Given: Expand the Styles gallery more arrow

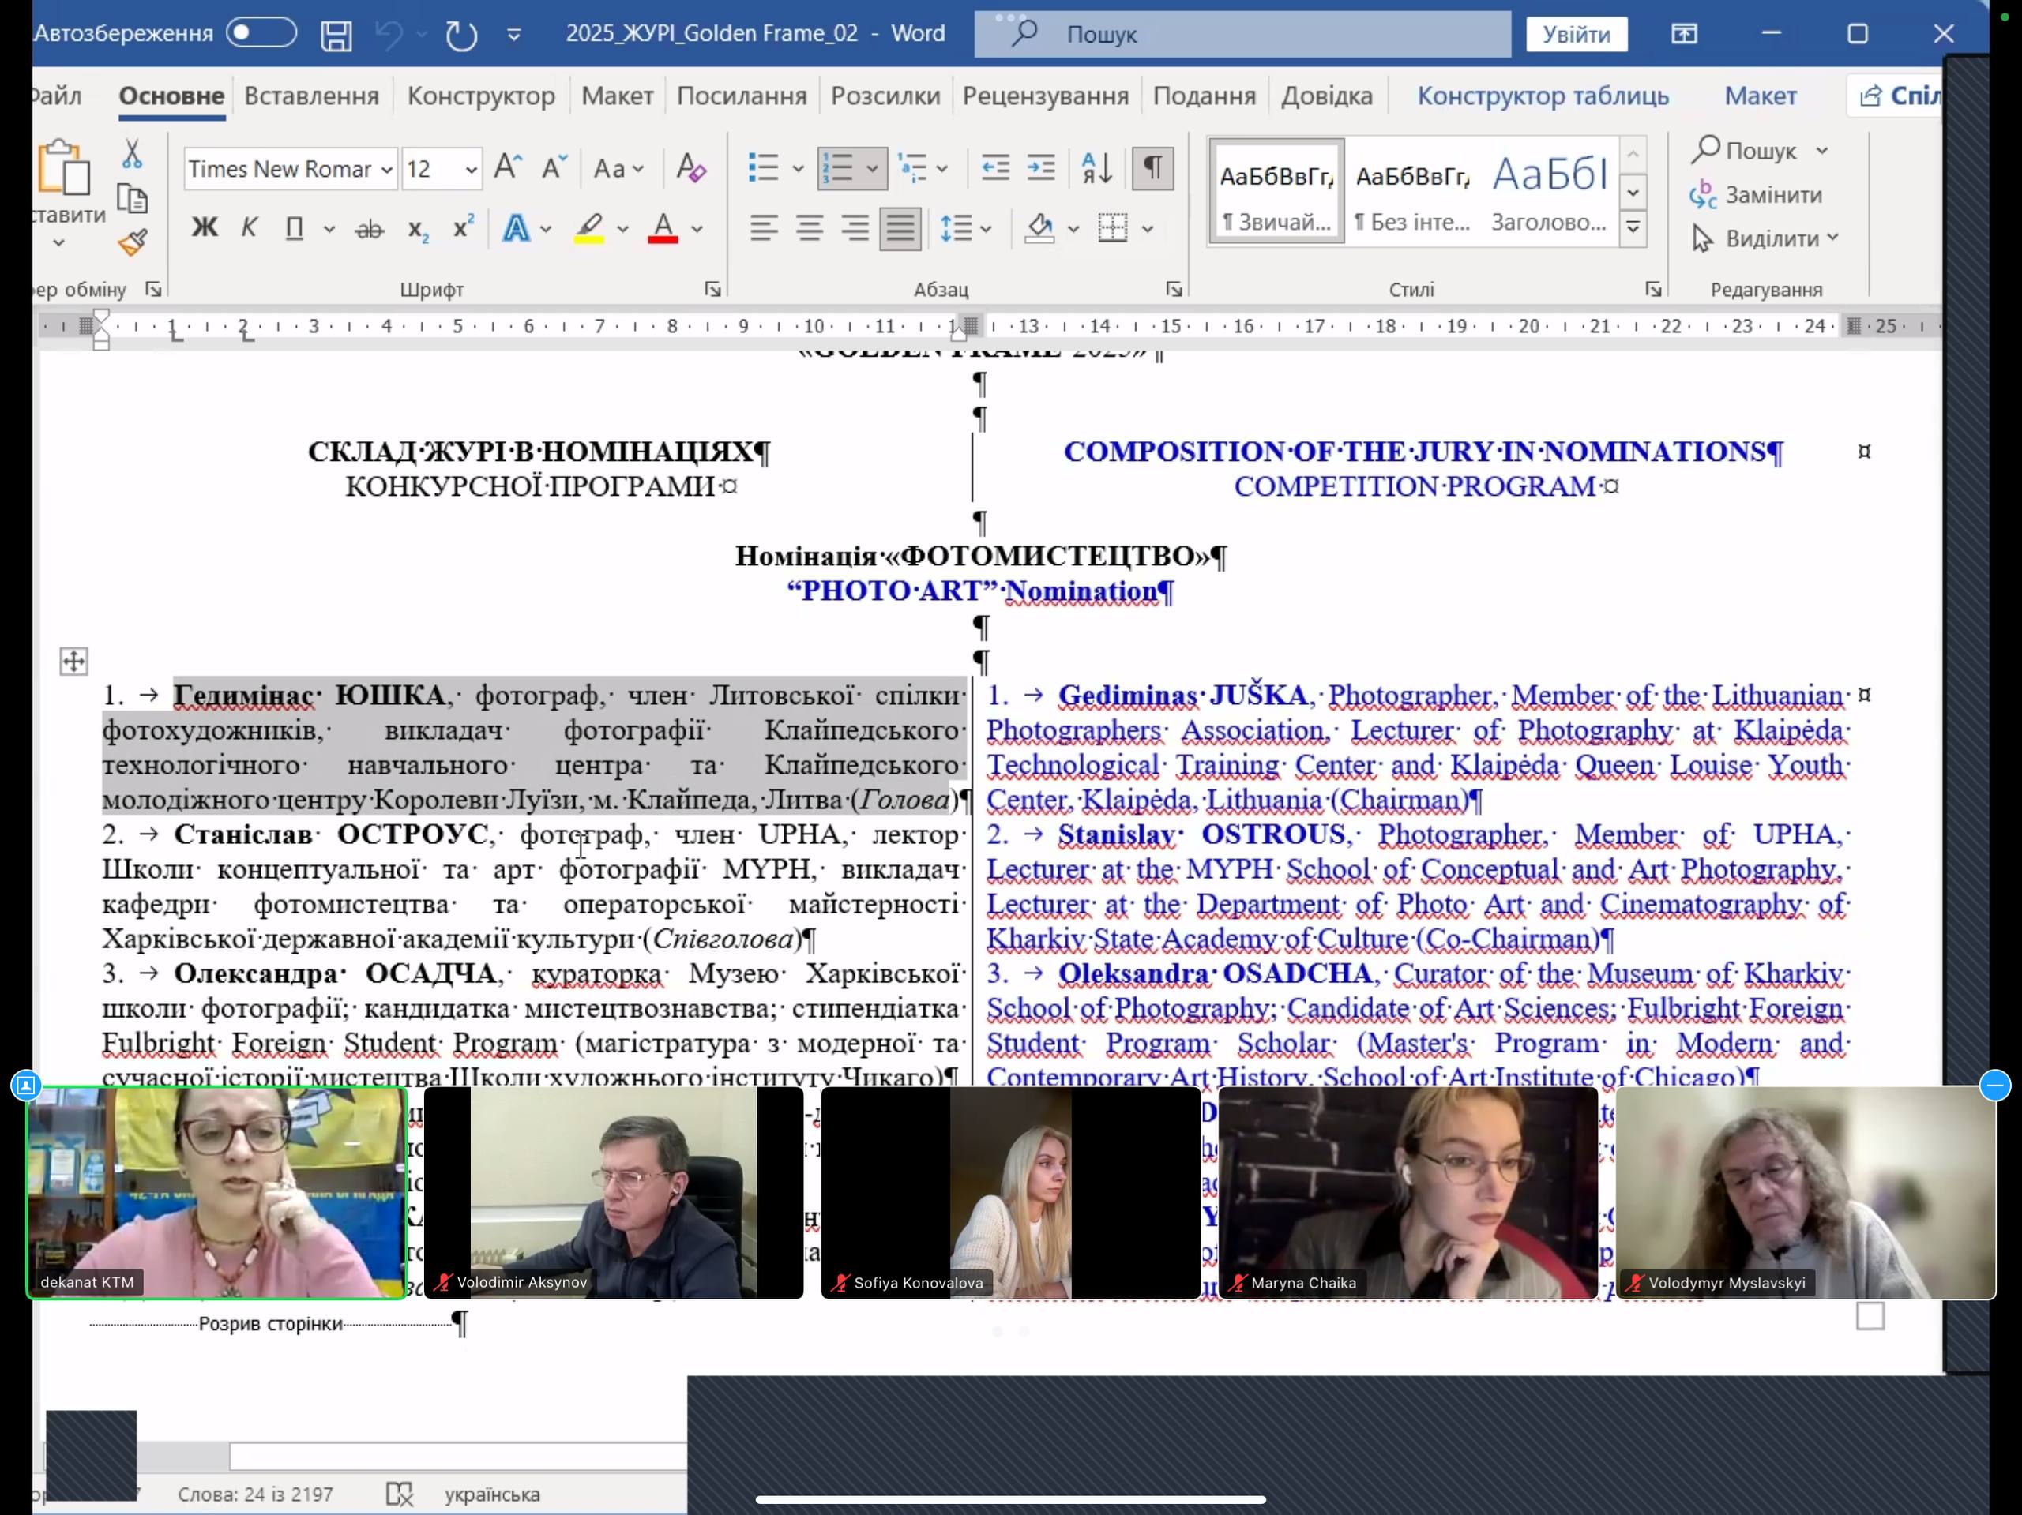Looking at the screenshot, I should point(1633,228).
